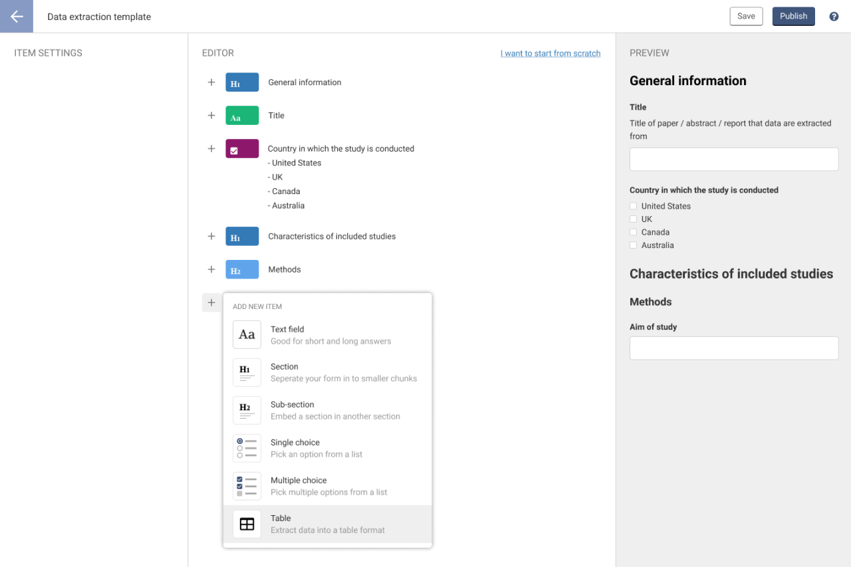Viewport: 851px width, 567px height.
Task: Click '- United States' option in editor
Action: tap(295, 163)
